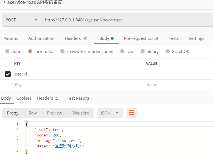
Task: Click the request URL field
Action: click(126, 20)
